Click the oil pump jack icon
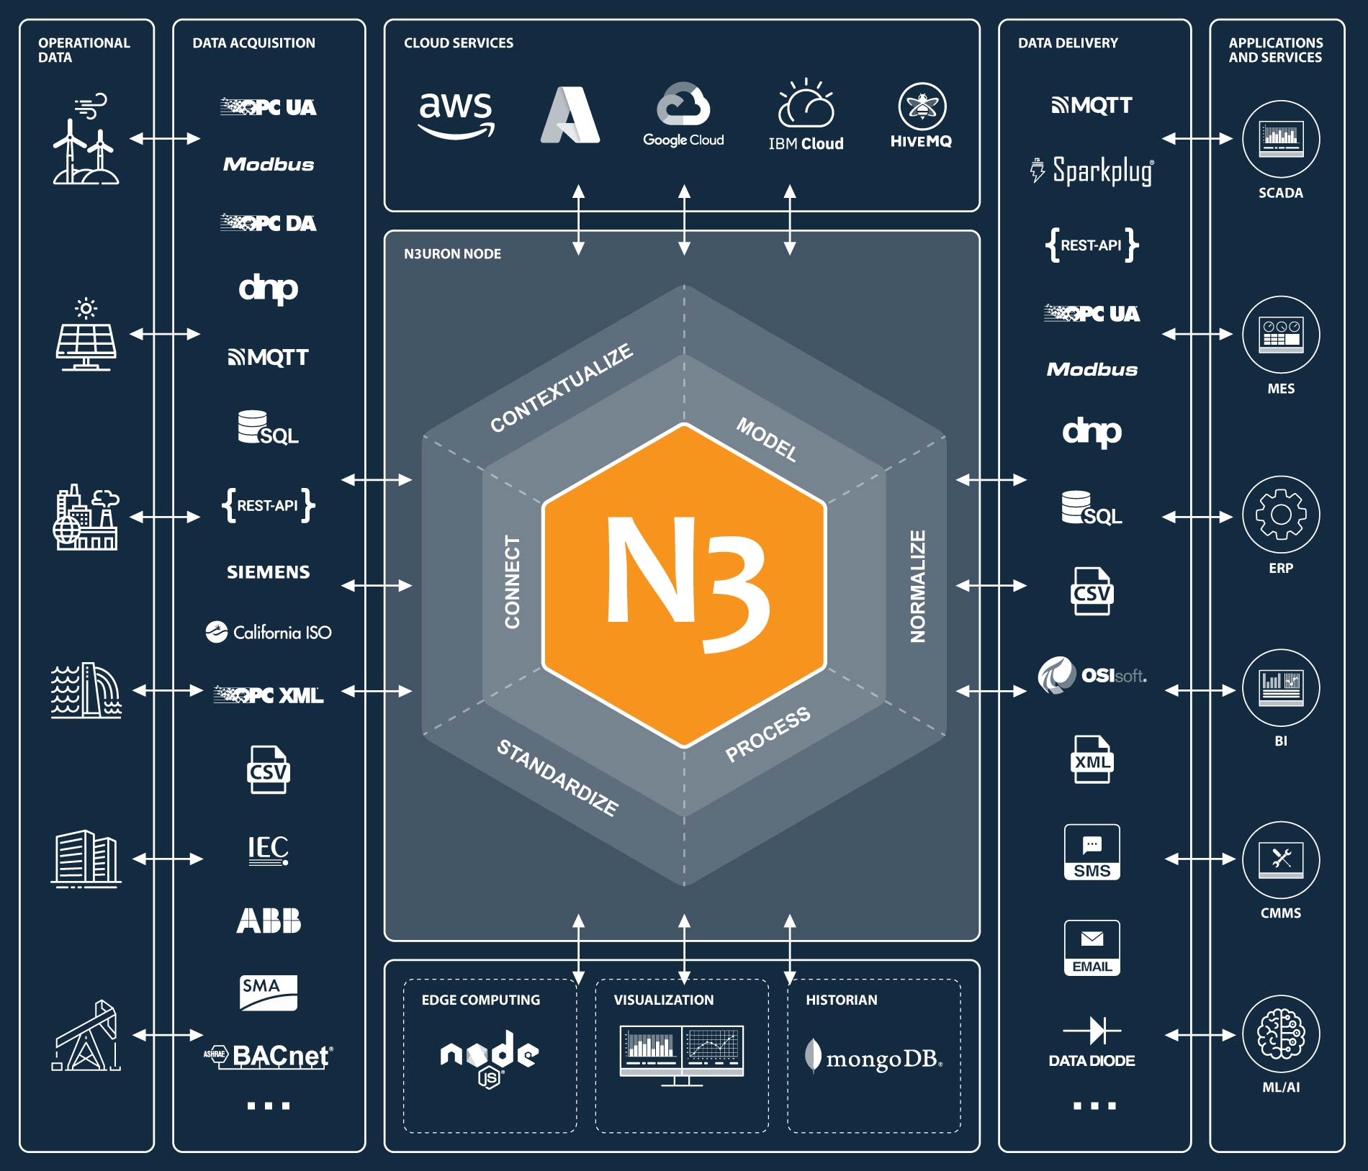 click(86, 1035)
